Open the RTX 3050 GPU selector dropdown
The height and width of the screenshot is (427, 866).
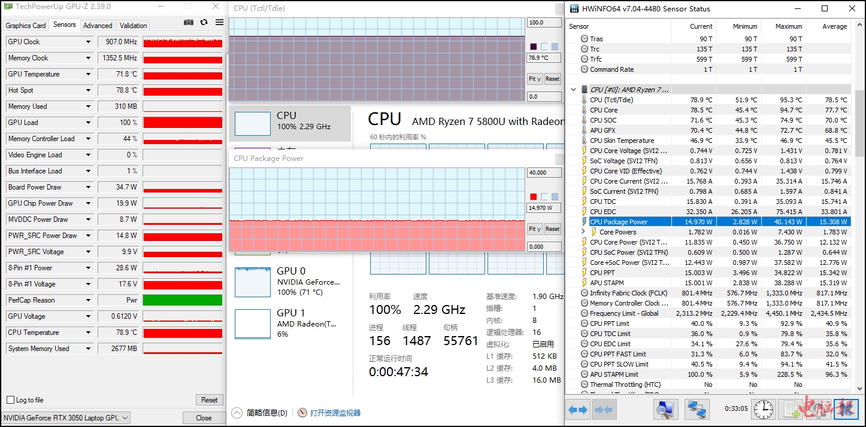(x=125, y=418)
